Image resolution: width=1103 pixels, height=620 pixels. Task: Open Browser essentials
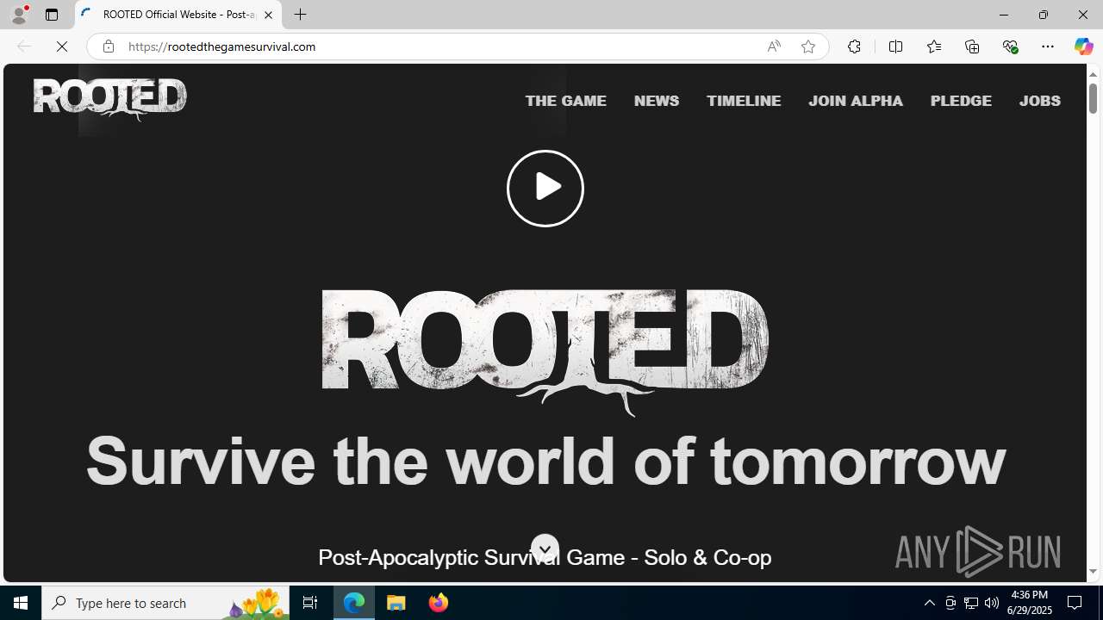[1010, 46]
